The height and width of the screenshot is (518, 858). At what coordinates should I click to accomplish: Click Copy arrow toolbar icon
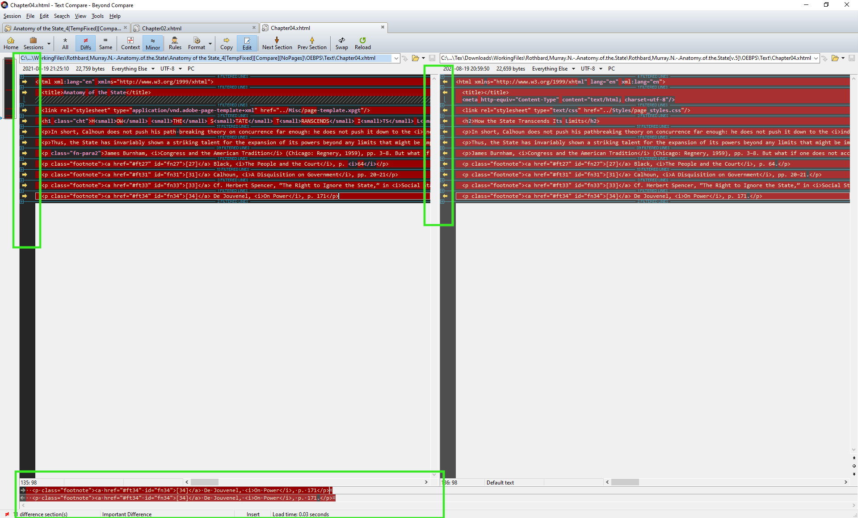tap(226, 43)
